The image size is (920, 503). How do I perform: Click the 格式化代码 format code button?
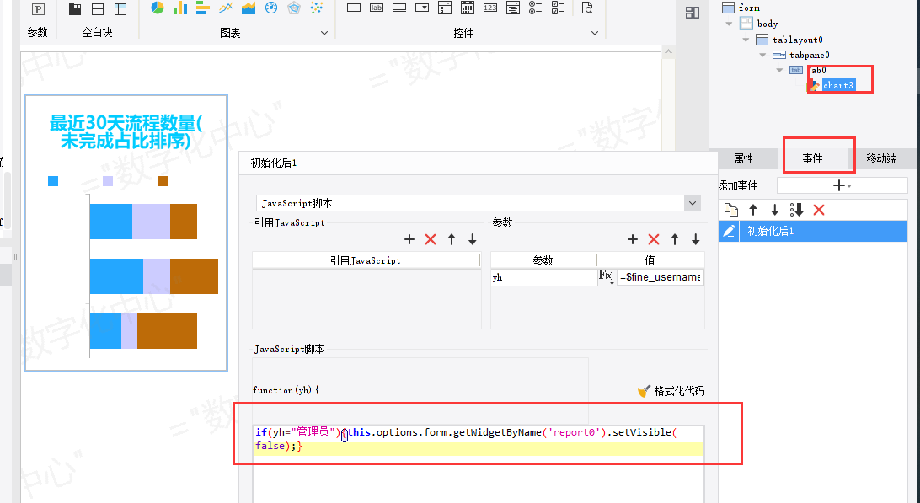[x=671, y=391]
